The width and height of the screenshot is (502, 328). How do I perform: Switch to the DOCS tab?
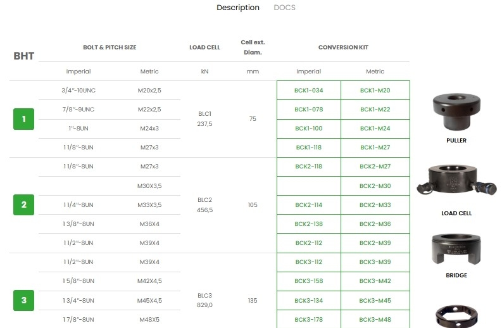[284, 8]
